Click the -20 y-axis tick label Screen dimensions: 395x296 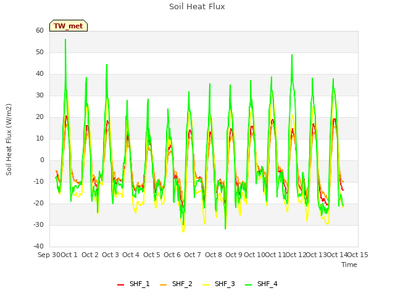38,203
